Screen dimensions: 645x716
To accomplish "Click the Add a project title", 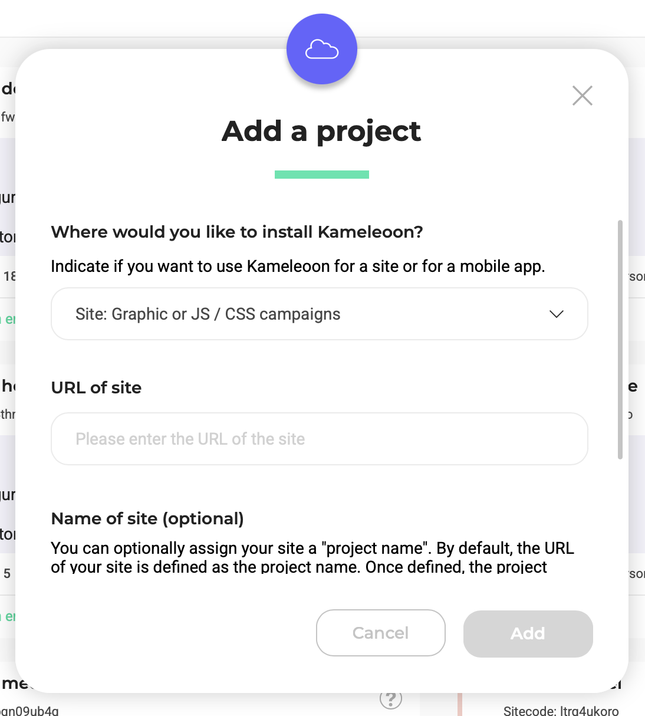I will pyautogui.click(x=321, y=131).
